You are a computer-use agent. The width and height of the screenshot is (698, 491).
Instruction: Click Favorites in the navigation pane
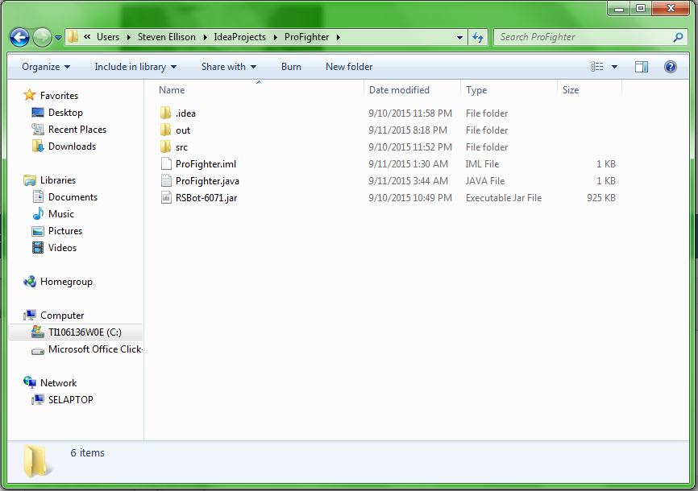(x=59, y=96)
